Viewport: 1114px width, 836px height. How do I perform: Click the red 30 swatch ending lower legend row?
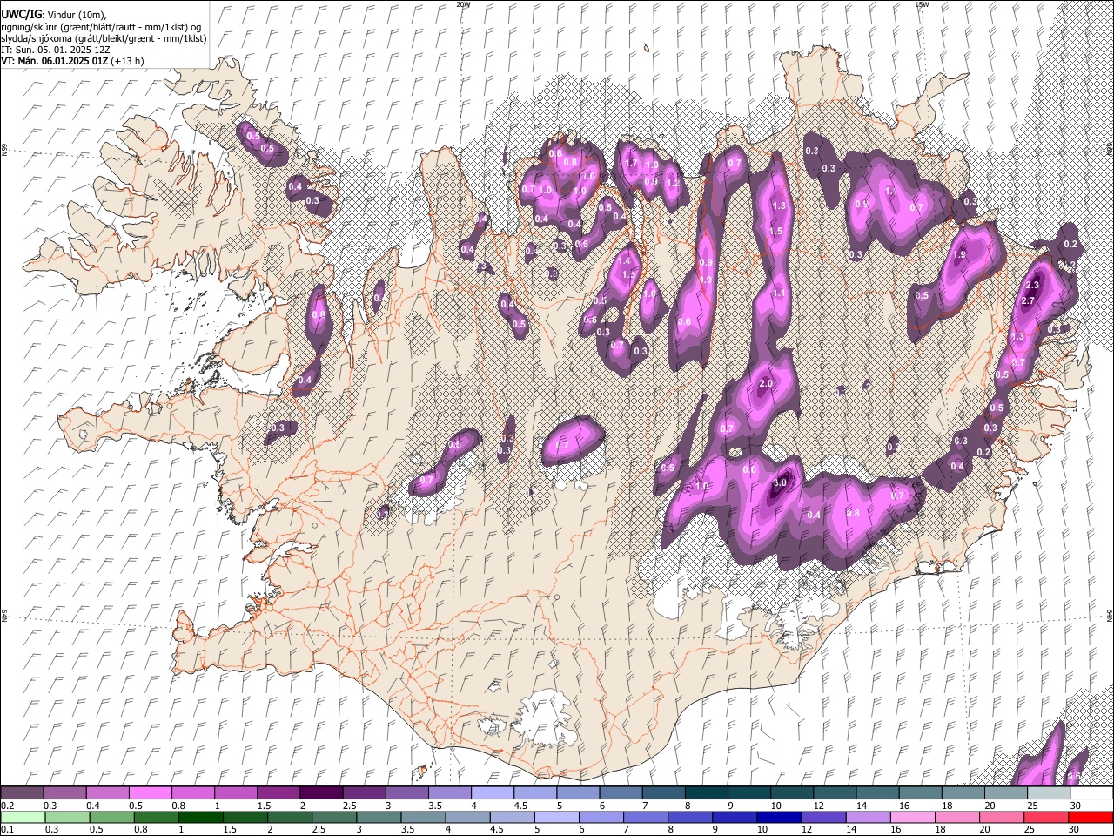1091,818
